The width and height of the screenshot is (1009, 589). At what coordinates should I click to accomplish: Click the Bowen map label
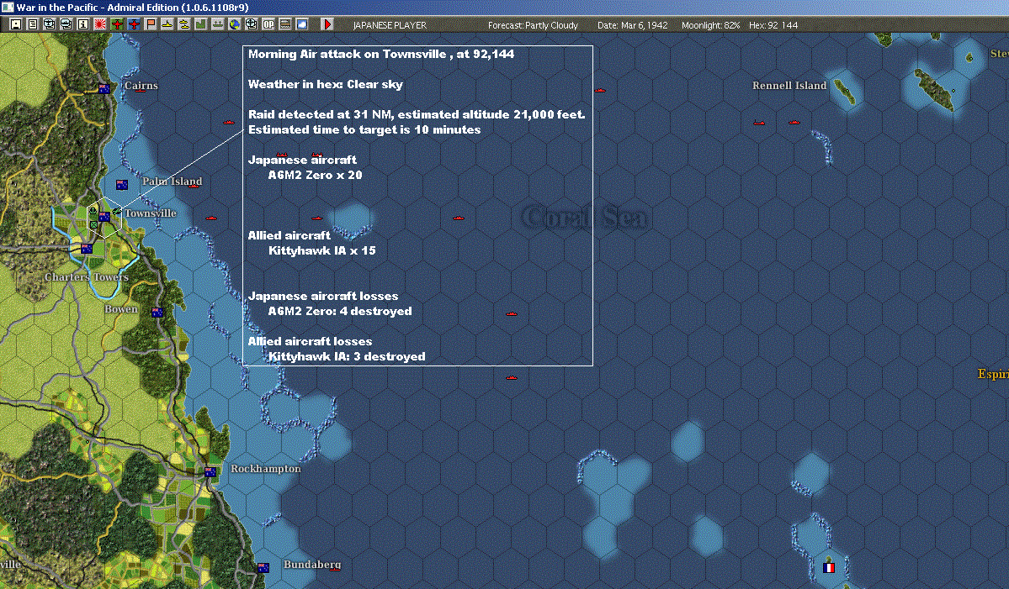coord(121,309)
